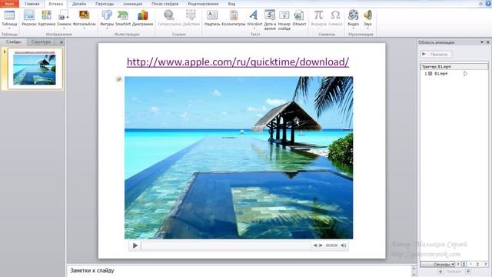The image size is (492, 277).
Task: Open the WordArt gallery
Action: click(254, 15)
